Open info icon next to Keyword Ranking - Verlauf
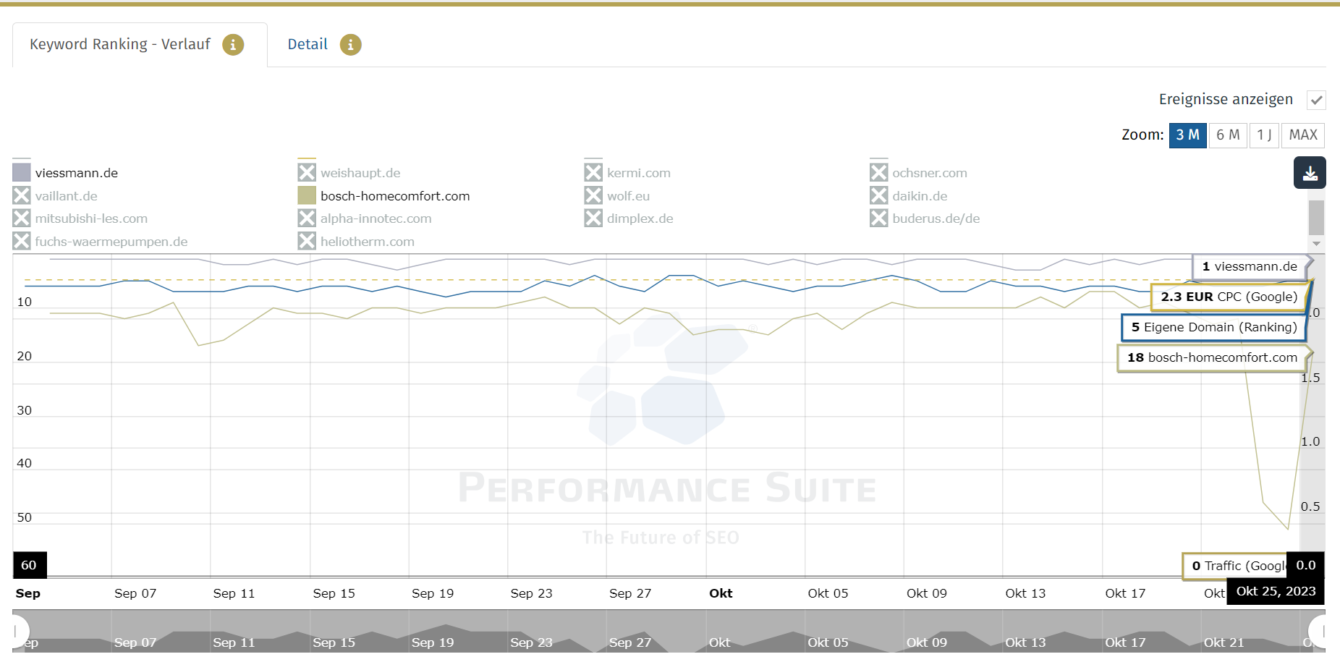Image resolution: width=1340 pixels, height=662 pixels. tap(233, 45)
